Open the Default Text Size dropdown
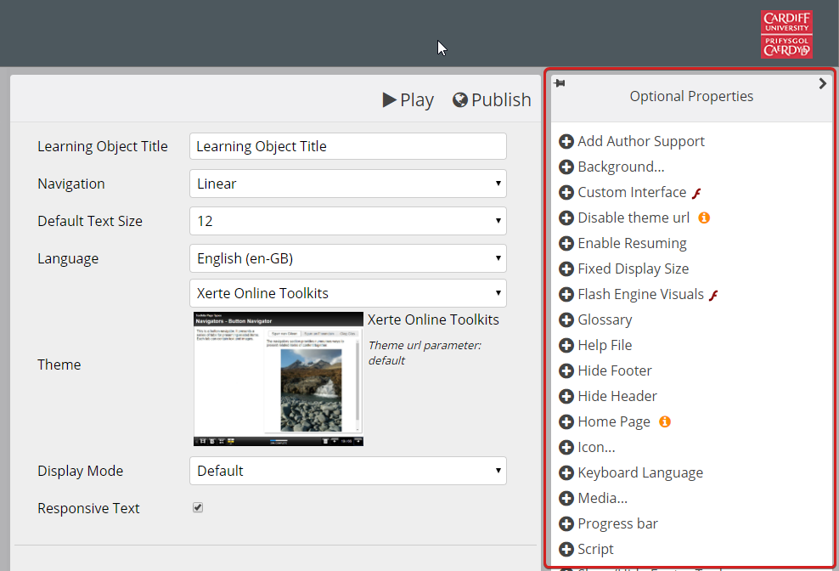839x571 pixels. (x=348, y=221)
